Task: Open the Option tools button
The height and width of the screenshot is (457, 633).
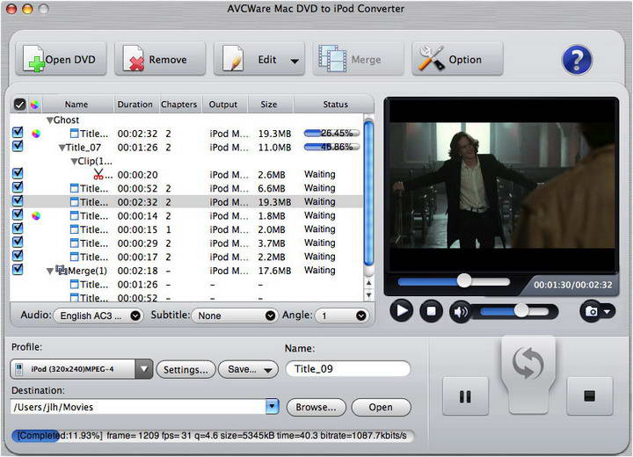Action: pyautogui.click(x=457, y=60)
